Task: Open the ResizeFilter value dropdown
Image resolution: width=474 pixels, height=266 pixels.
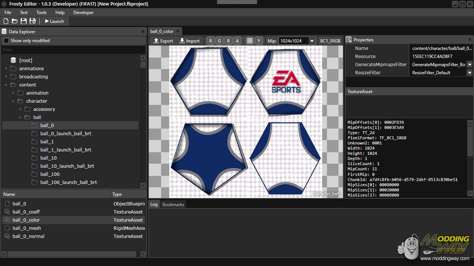Action: 470,73
